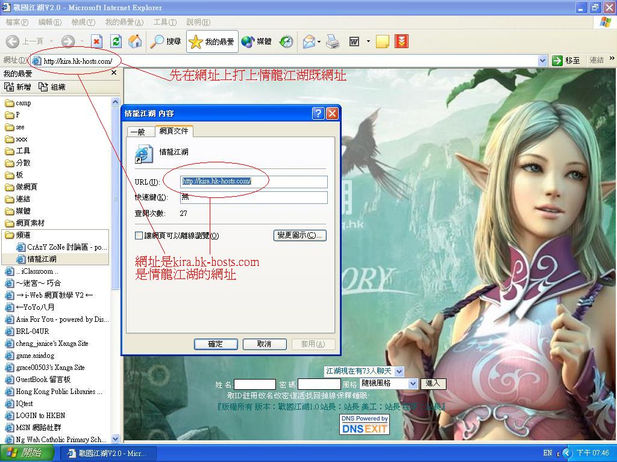617x462 pixels.
Task: Click the 開始 Start button
Action: [x=25, y=453]
